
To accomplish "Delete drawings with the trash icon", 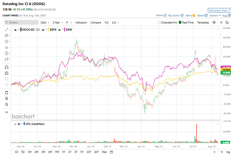I will [x=7, y=93].
